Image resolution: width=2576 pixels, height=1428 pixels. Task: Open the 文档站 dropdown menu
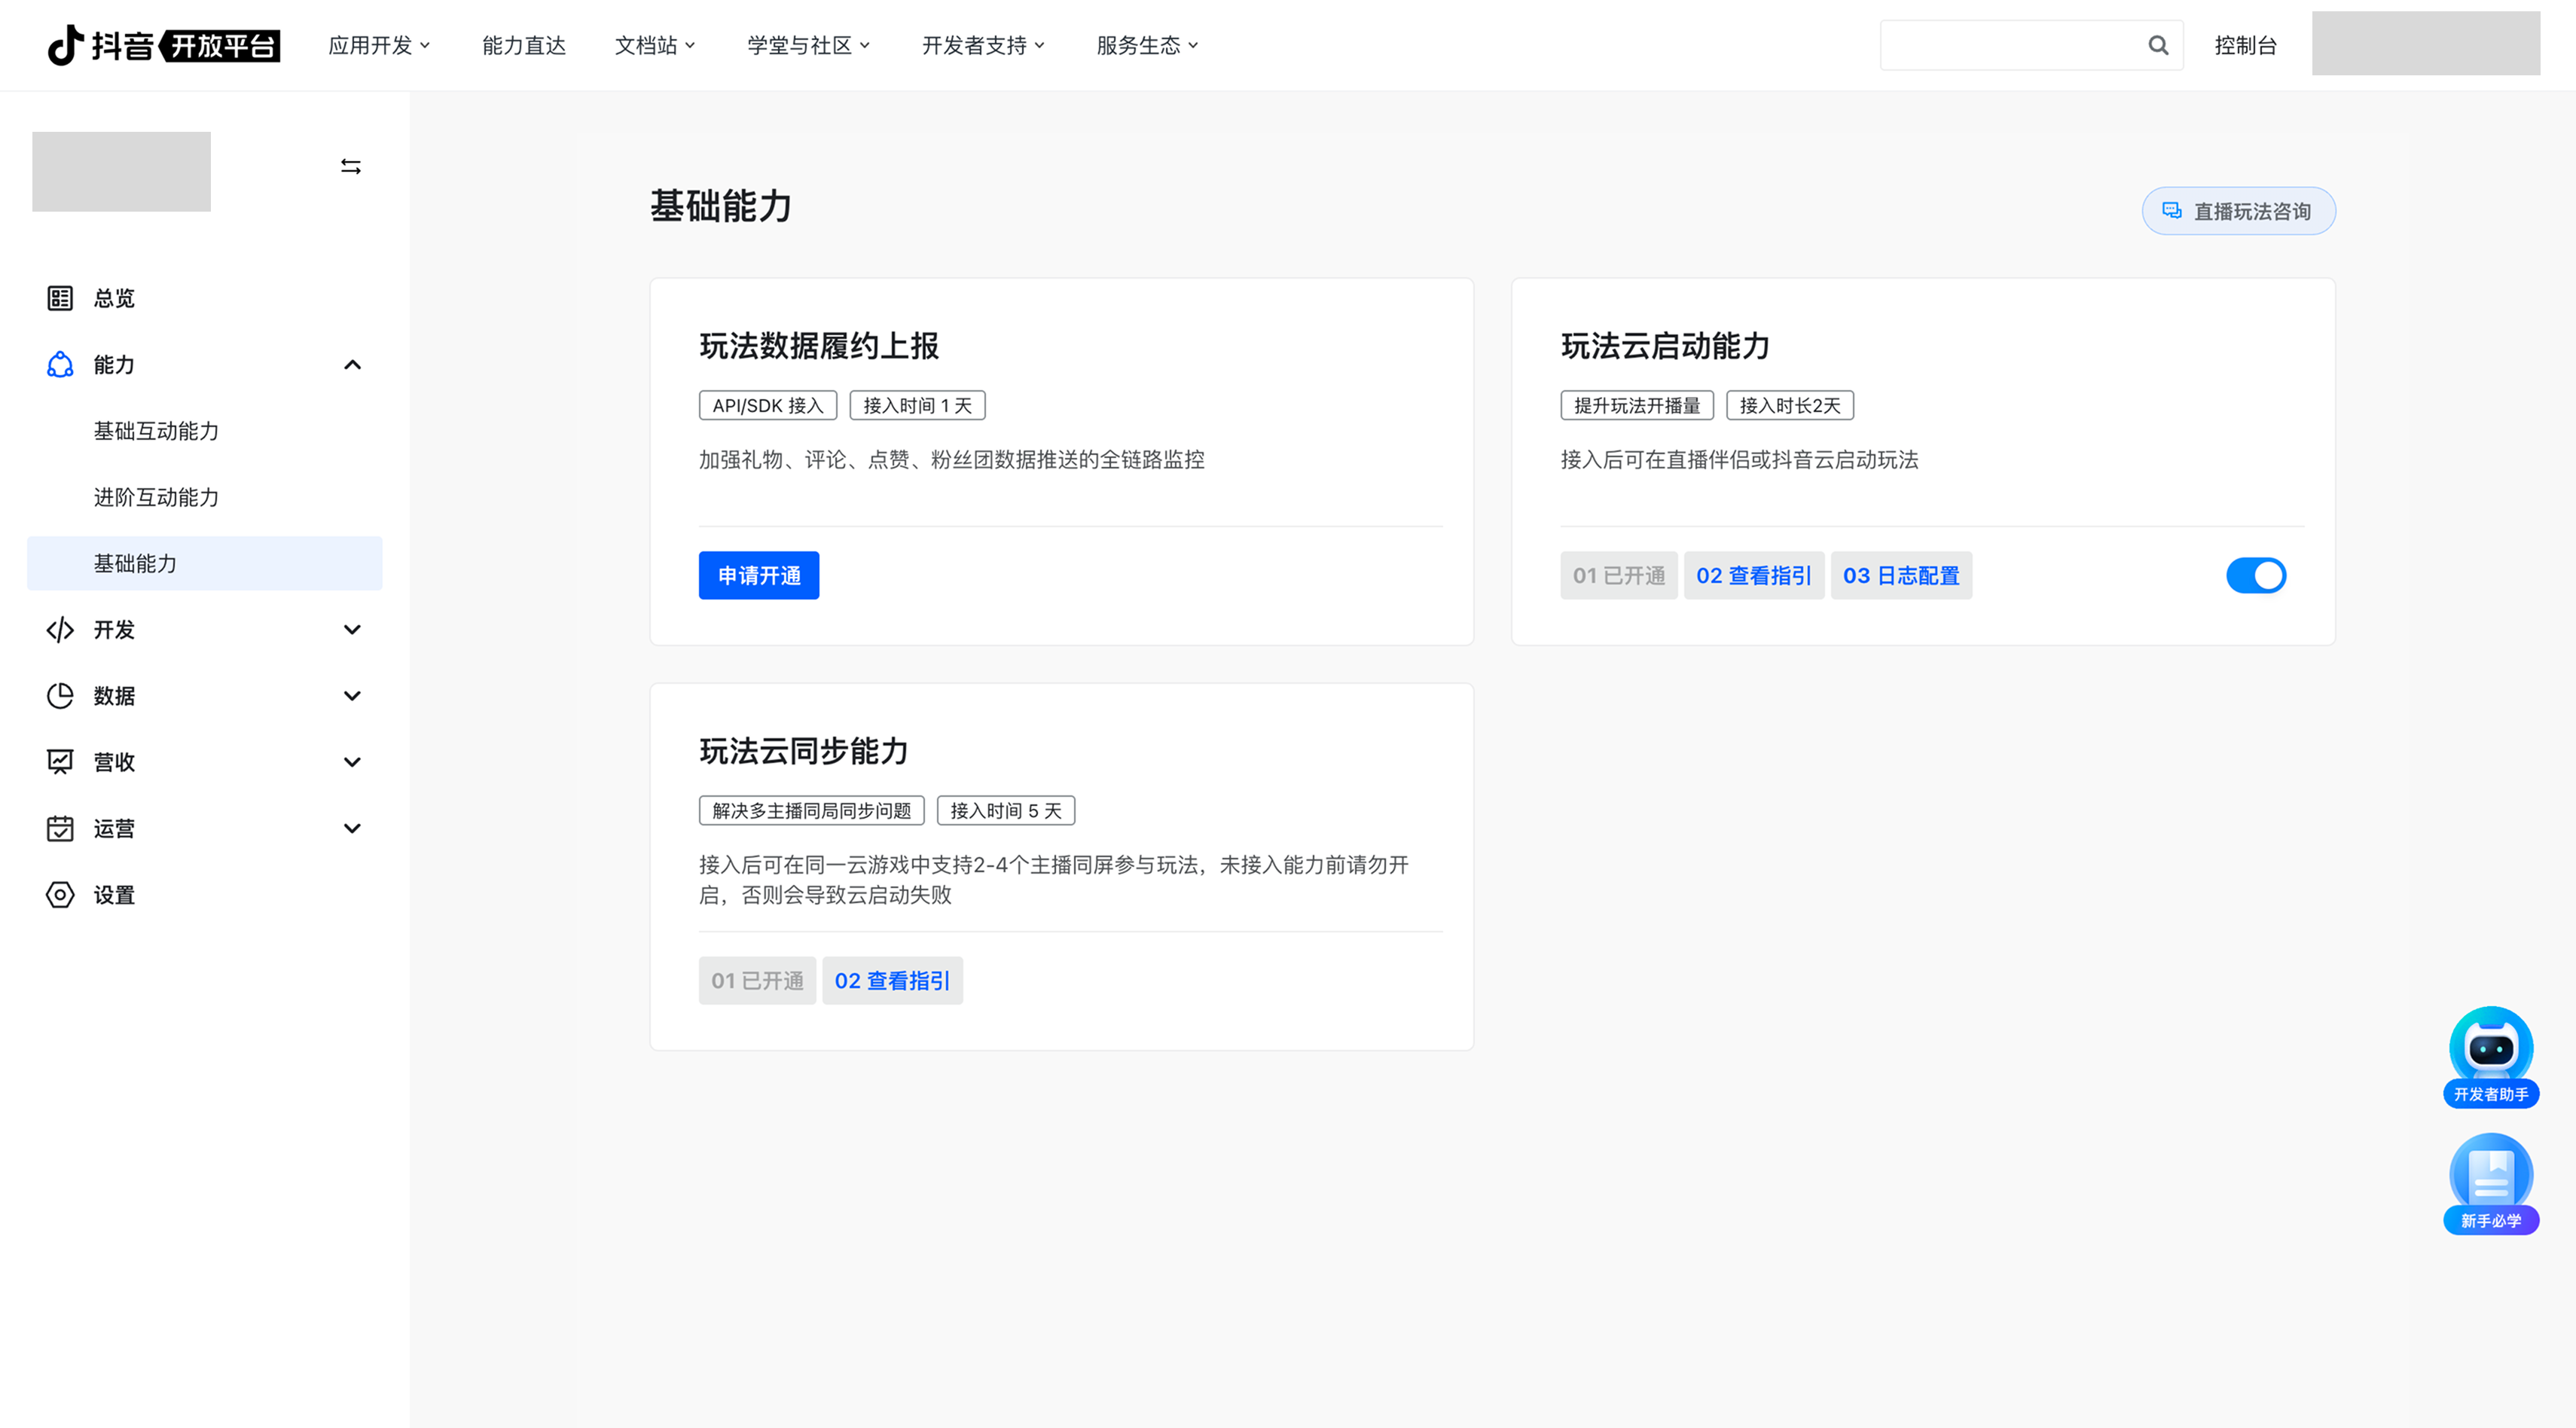click(x=655, y=45)
